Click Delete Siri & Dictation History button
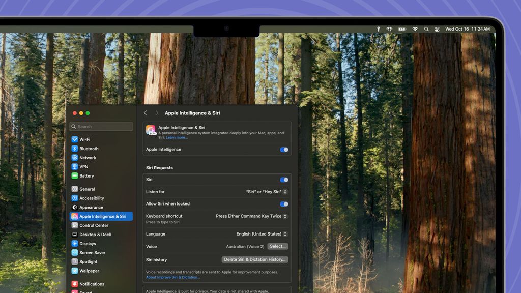Screen dimensions: 521x293 click(x=254, y=259)
